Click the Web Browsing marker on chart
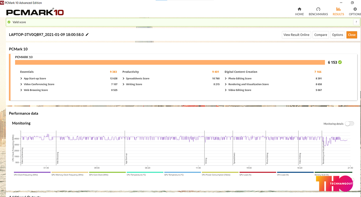This screenshot has height=197, width=361. tap(57, 158)
